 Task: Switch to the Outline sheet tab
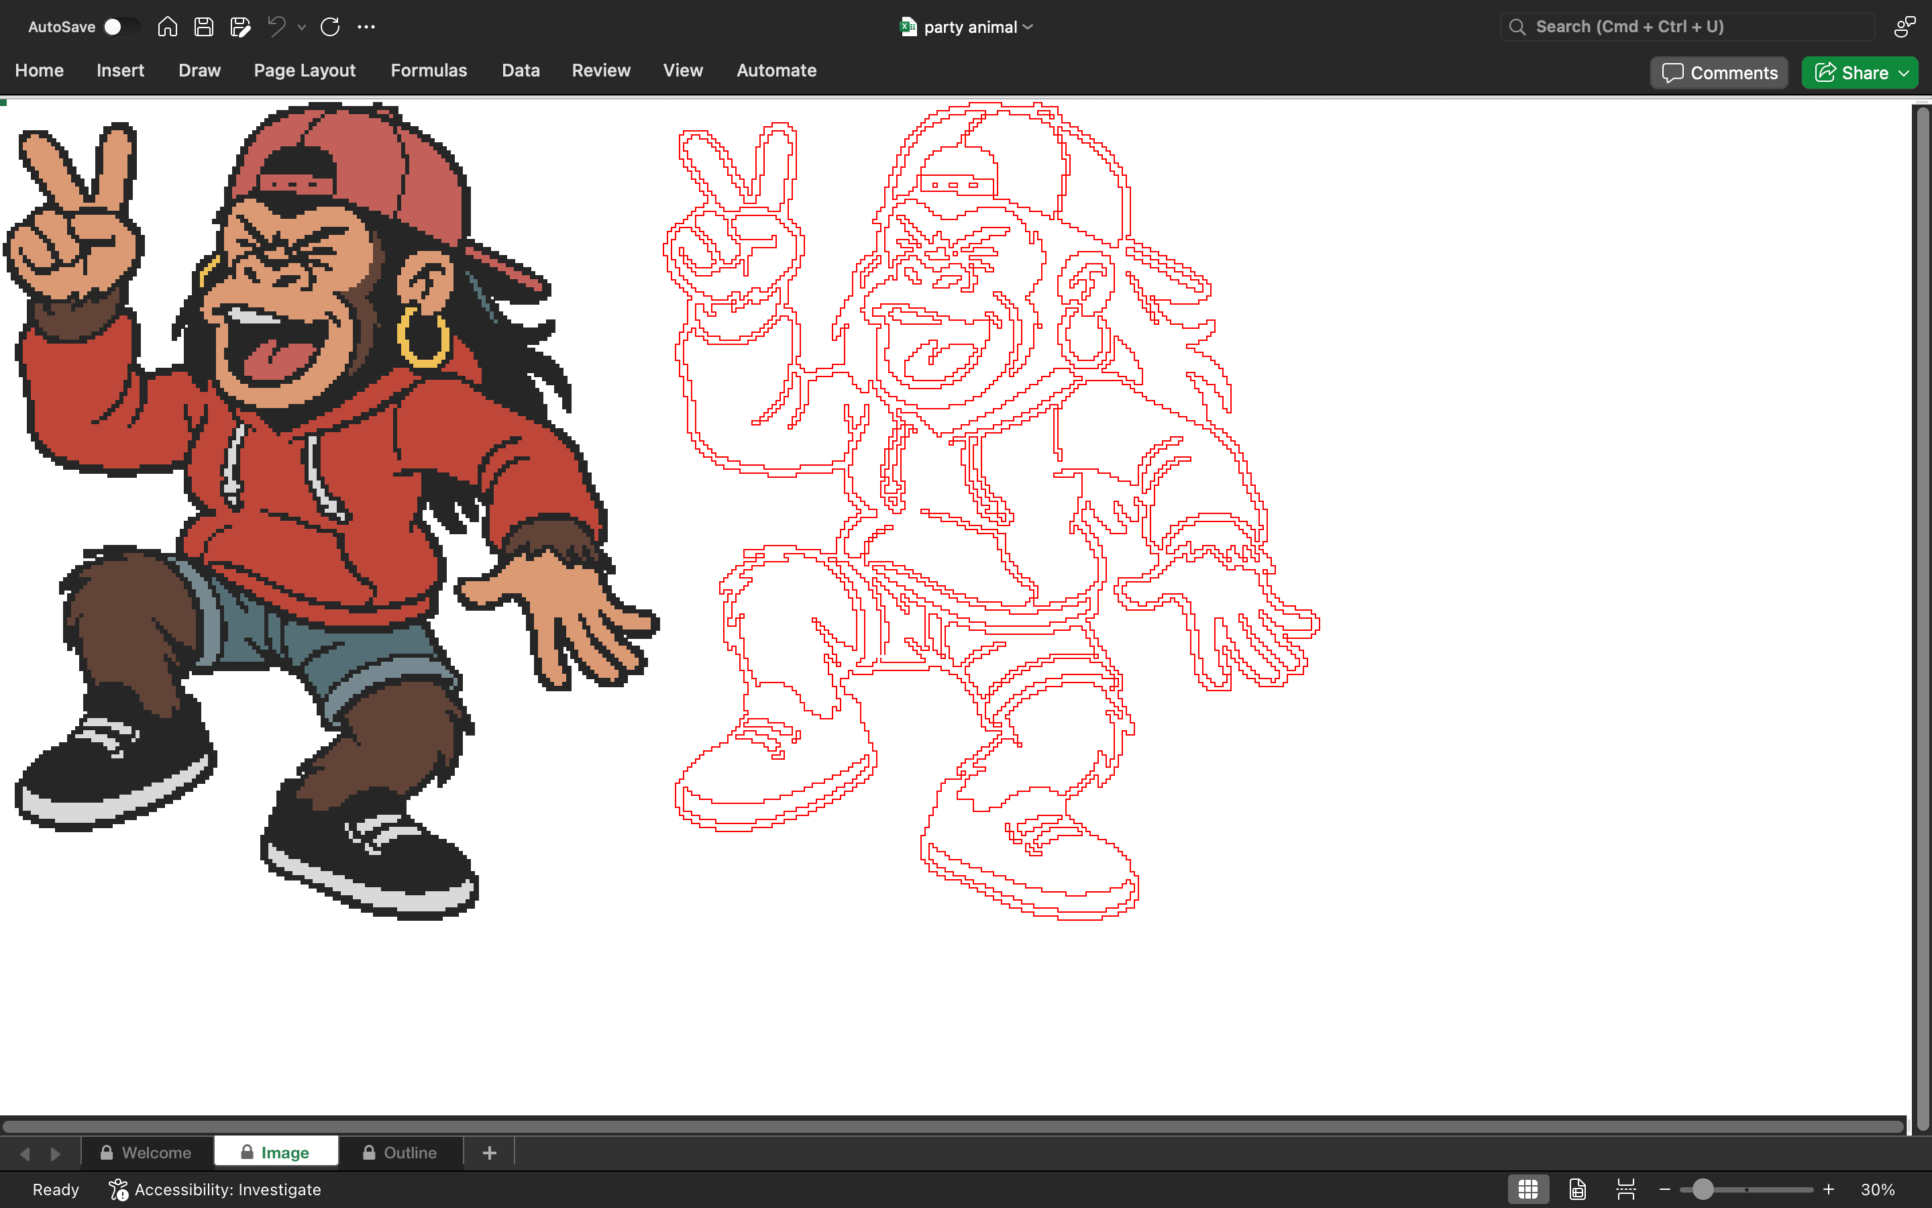coord(400,1152)
